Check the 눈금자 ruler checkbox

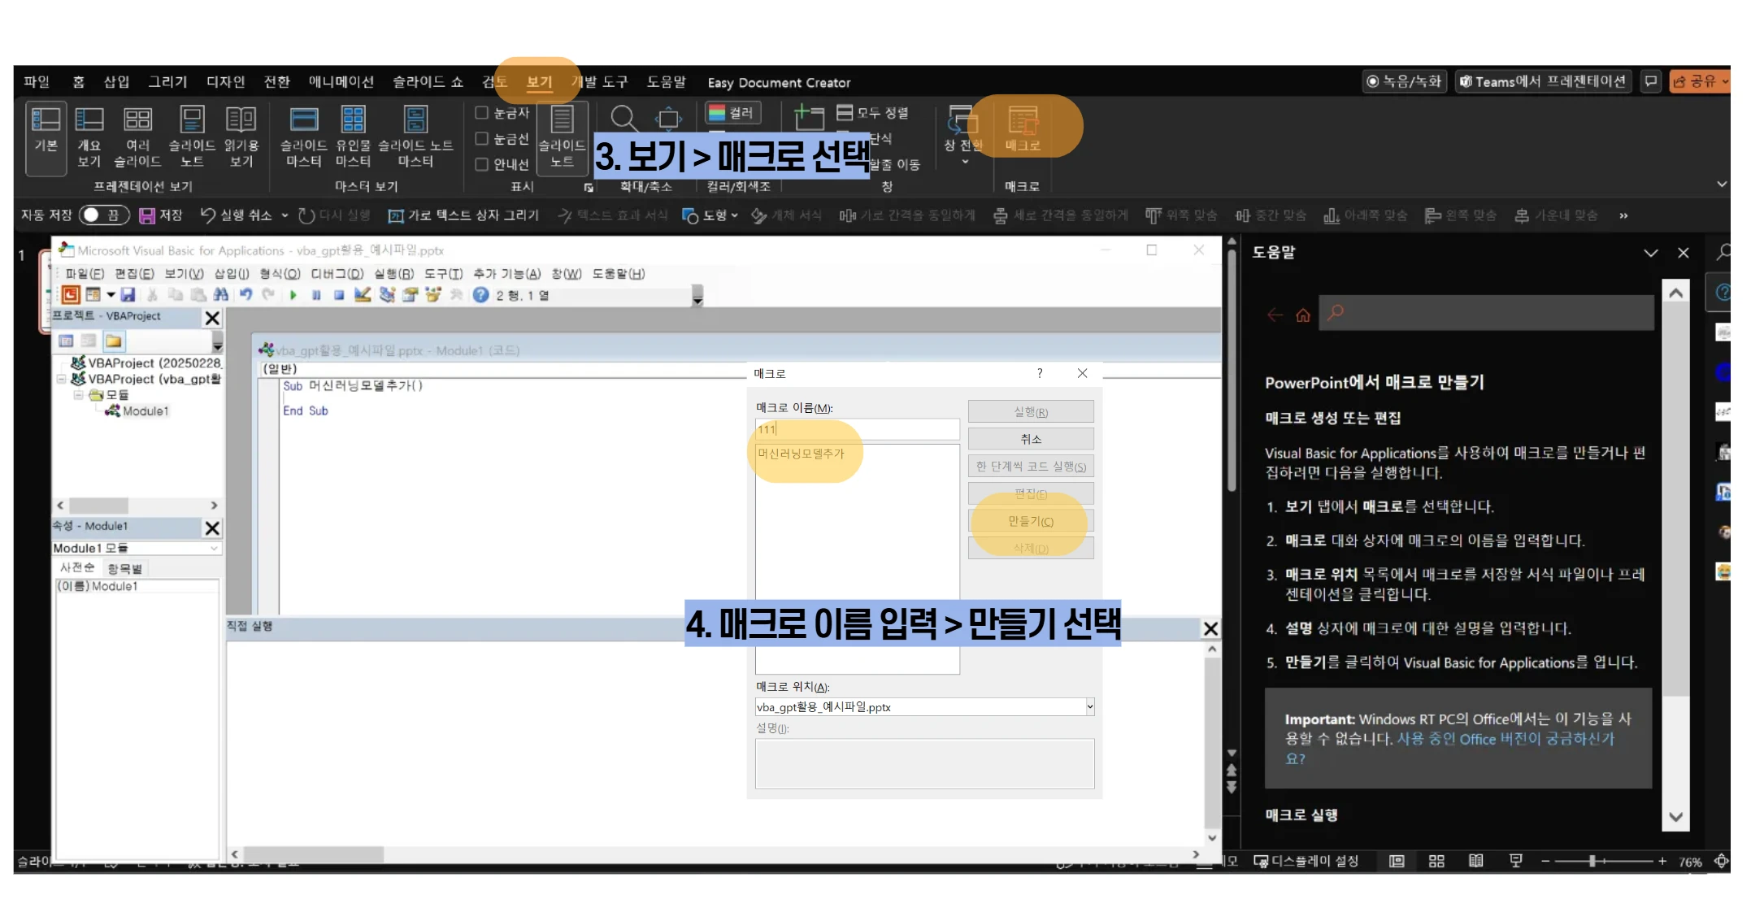(x=481, y=113)
